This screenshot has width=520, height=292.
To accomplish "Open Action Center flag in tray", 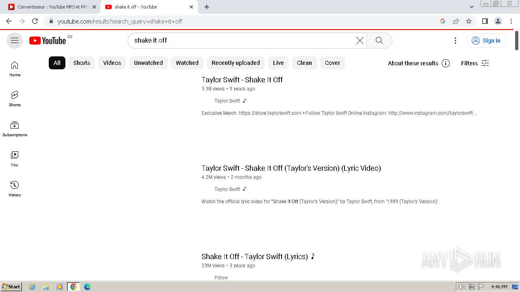I will pyautogui.click(x=481, y=287).
